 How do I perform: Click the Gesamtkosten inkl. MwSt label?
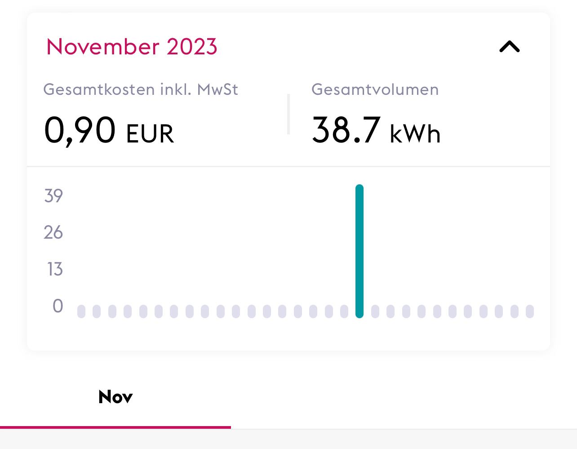click(x=141, y=89)
